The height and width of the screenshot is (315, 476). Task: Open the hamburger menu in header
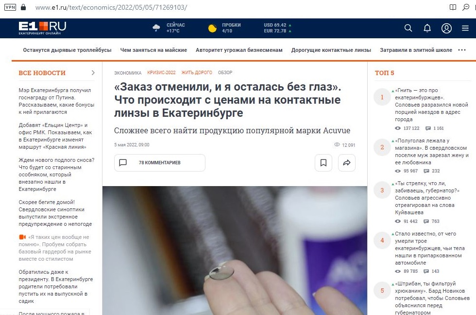click(x=465, y=28)
